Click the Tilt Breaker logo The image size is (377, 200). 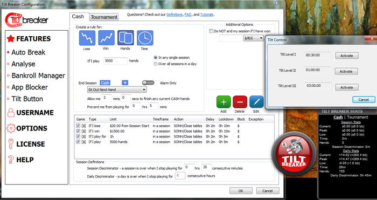coord(27,20)
